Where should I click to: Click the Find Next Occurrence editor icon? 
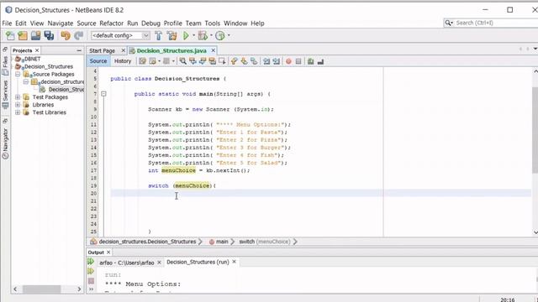(203, 61)
